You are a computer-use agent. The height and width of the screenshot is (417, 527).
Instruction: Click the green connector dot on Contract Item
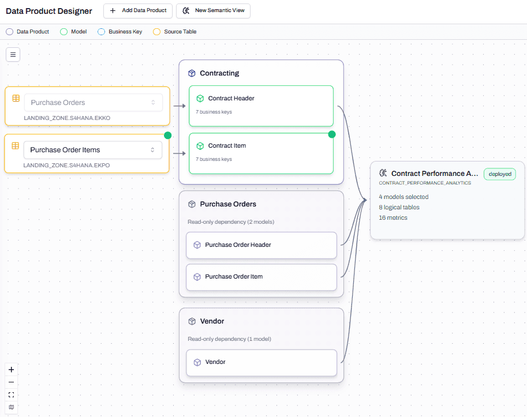(x=332, y=134)
